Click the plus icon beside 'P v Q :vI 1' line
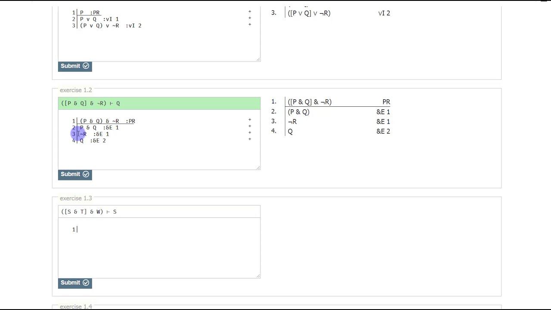 [250, 18]
